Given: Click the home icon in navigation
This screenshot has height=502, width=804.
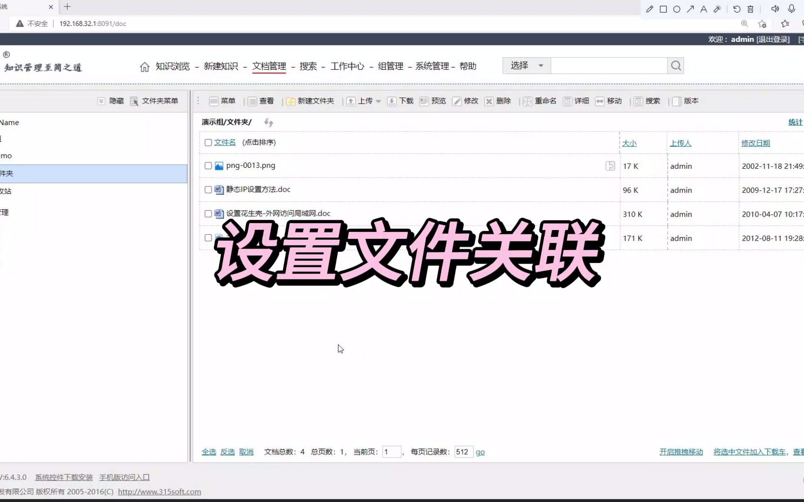Looking at the screenshot, I should pyautogui.click(x=145, y=66).
